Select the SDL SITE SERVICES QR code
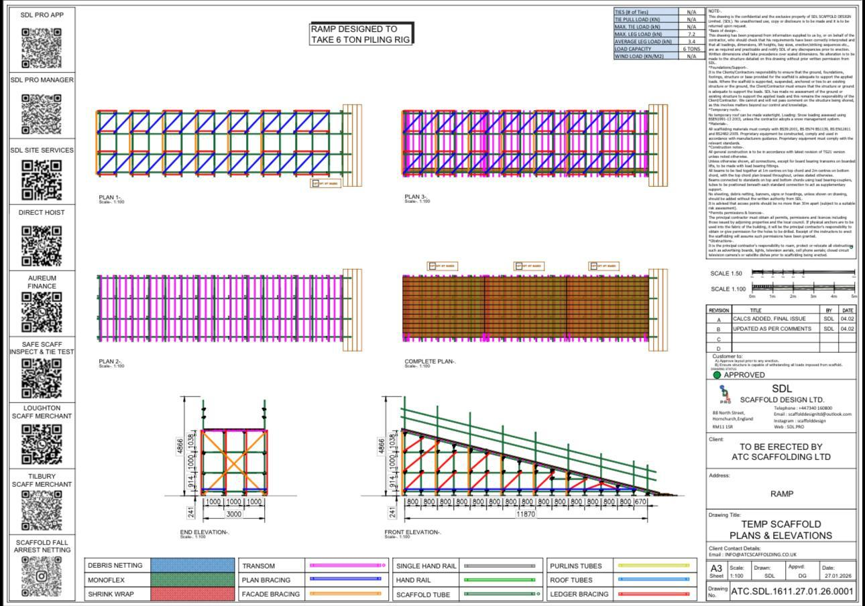The image size is (865, 606). (x=42, y=179)
